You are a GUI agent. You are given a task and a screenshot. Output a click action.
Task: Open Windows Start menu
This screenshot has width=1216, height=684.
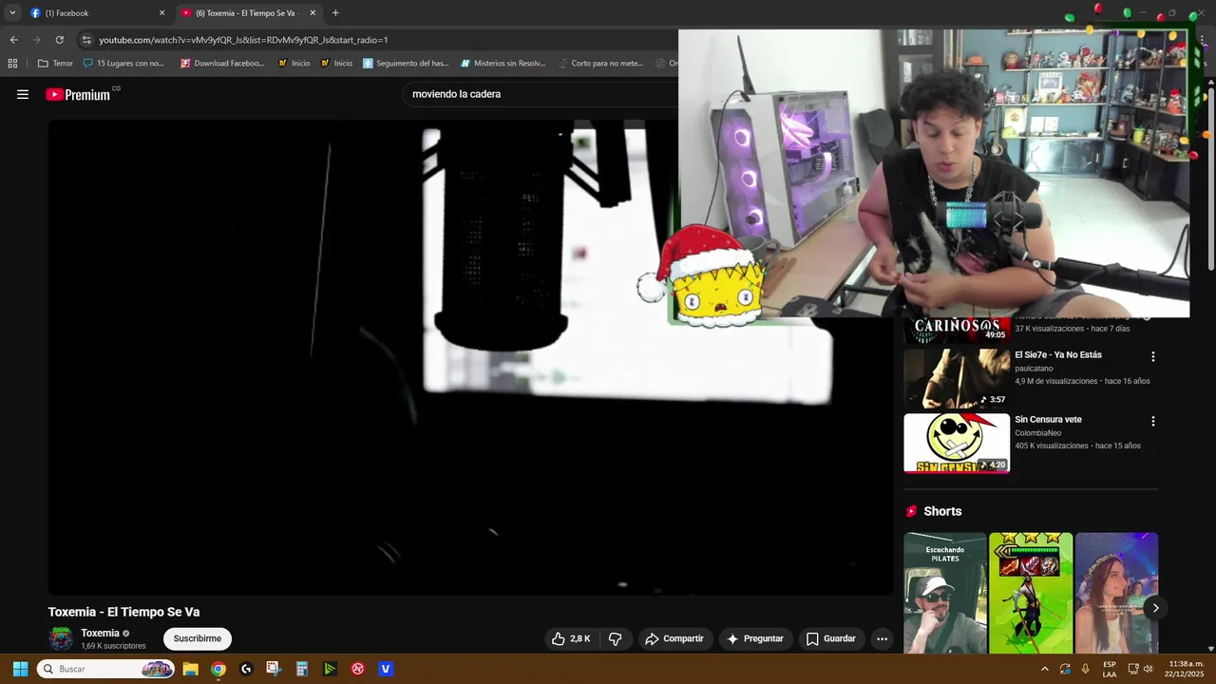coord(20,669)
